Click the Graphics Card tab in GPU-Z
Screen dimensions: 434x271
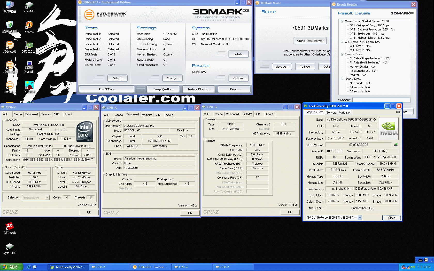coord(314,112)
